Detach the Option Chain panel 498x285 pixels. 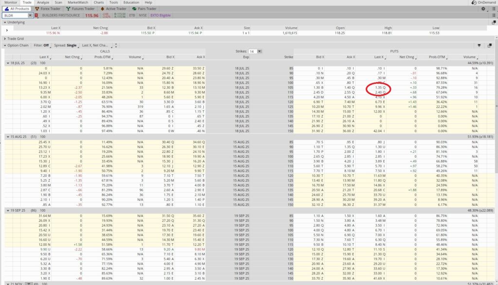[x=491, y=45]
